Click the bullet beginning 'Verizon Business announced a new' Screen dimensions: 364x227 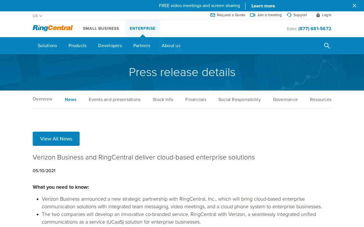tap(182, 203)
